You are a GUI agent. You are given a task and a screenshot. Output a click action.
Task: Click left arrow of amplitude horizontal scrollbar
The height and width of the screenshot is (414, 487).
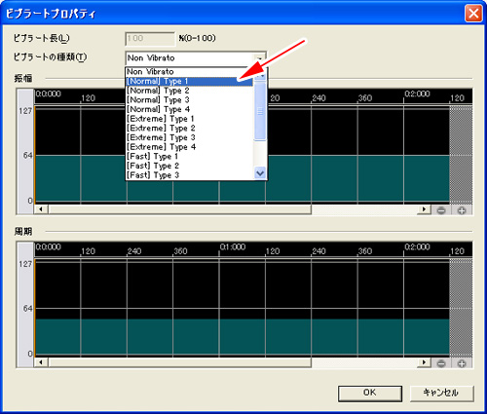(x=41, y=209)
